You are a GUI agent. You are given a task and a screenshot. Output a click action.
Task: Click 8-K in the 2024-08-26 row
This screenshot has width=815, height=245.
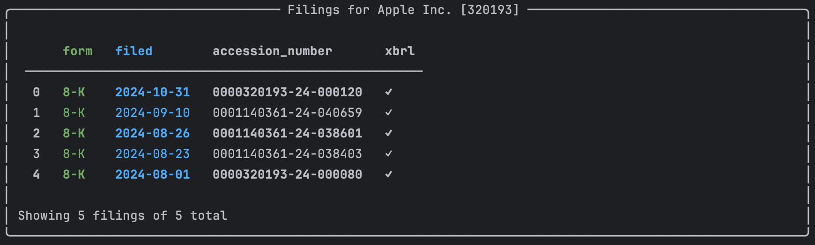click(74, 133)
